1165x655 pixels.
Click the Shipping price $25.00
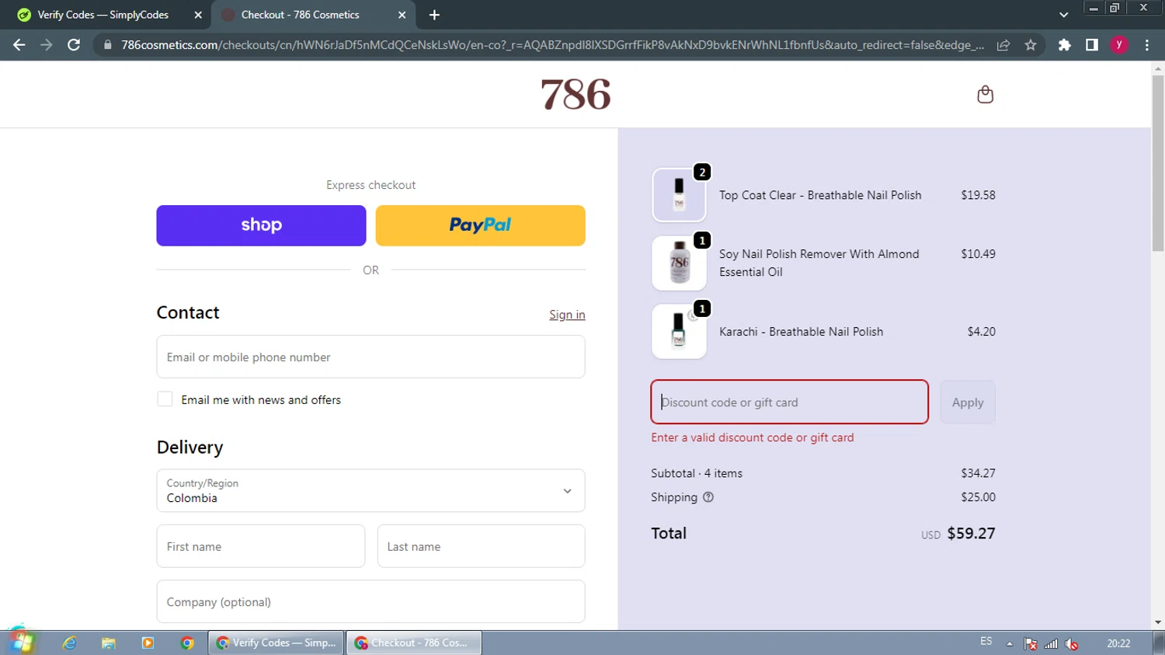click(x=978, y=497)
